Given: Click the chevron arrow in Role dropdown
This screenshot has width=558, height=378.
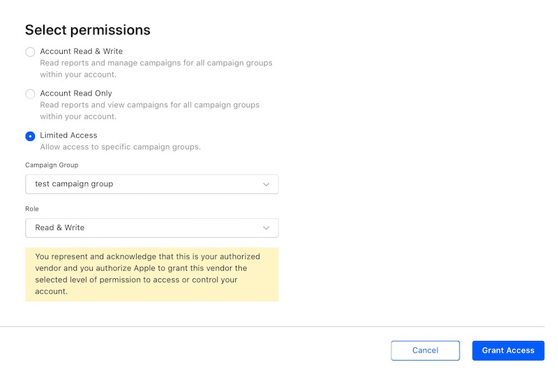Looking at the screenshot, I should (x=266, y=228).
